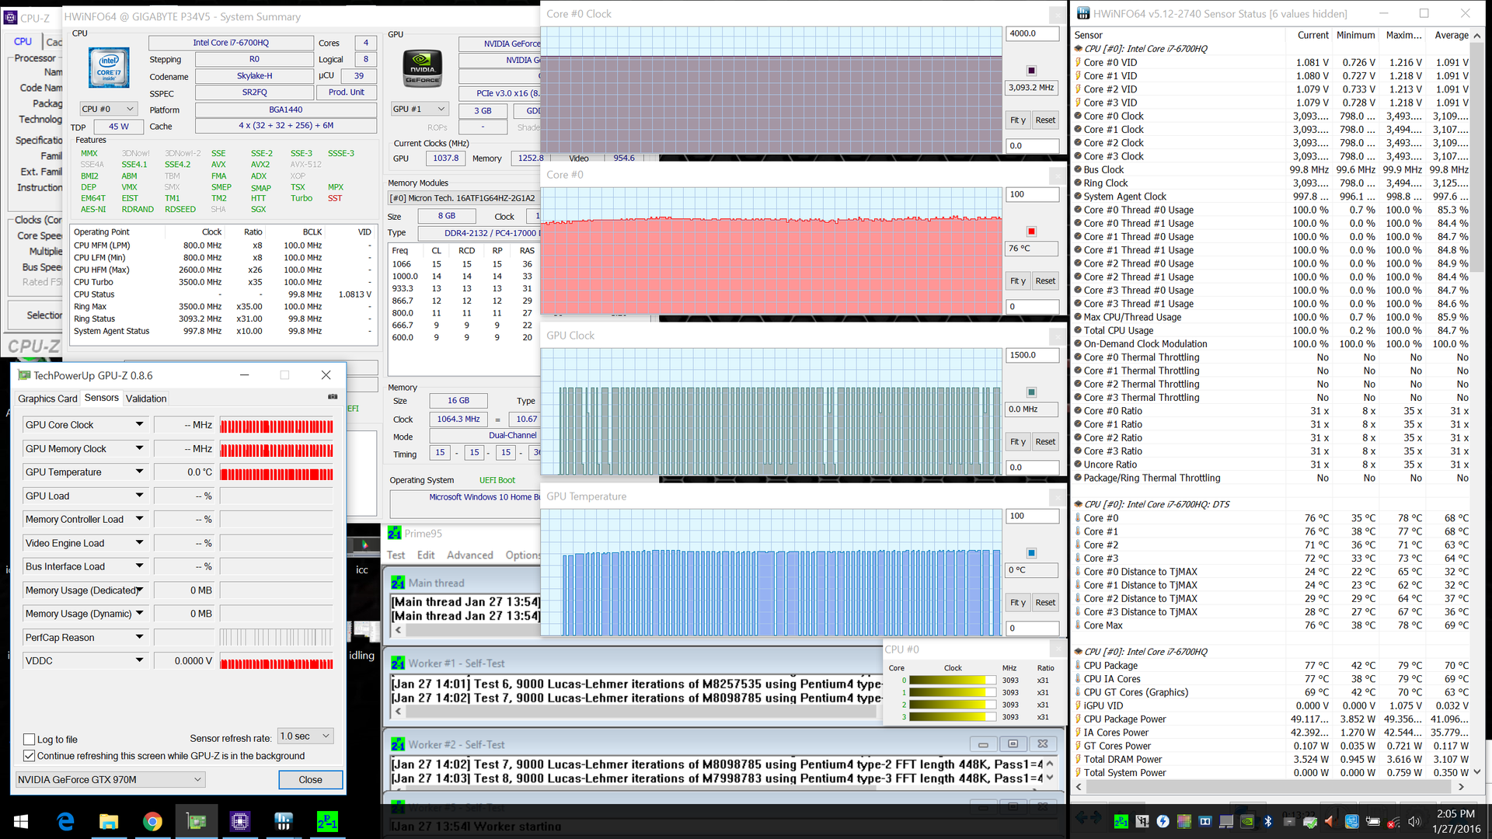
Task: Click Fit y in GPU Clock graph
Action: click(1018, 441)
